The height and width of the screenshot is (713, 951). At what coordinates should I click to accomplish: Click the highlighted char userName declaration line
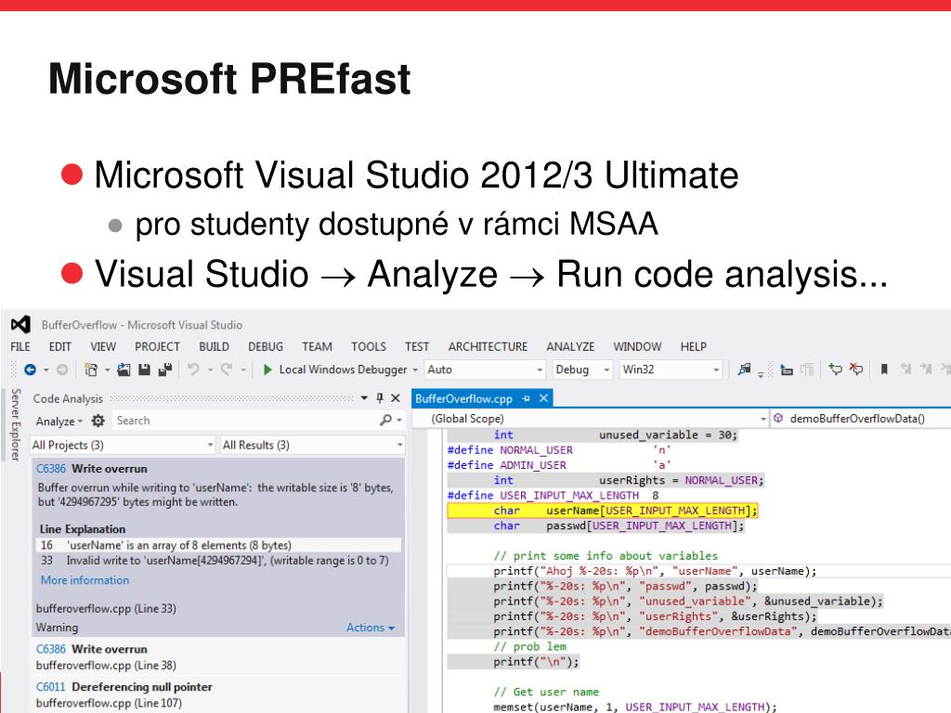click(x=602, y=511)
